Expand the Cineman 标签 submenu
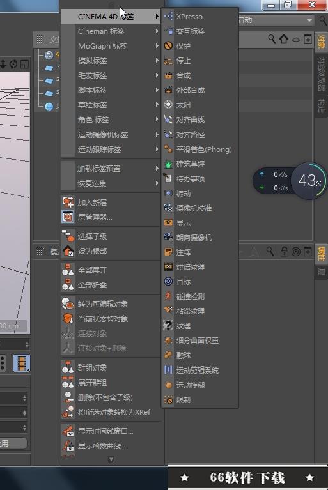 click(x=111, y=31)
